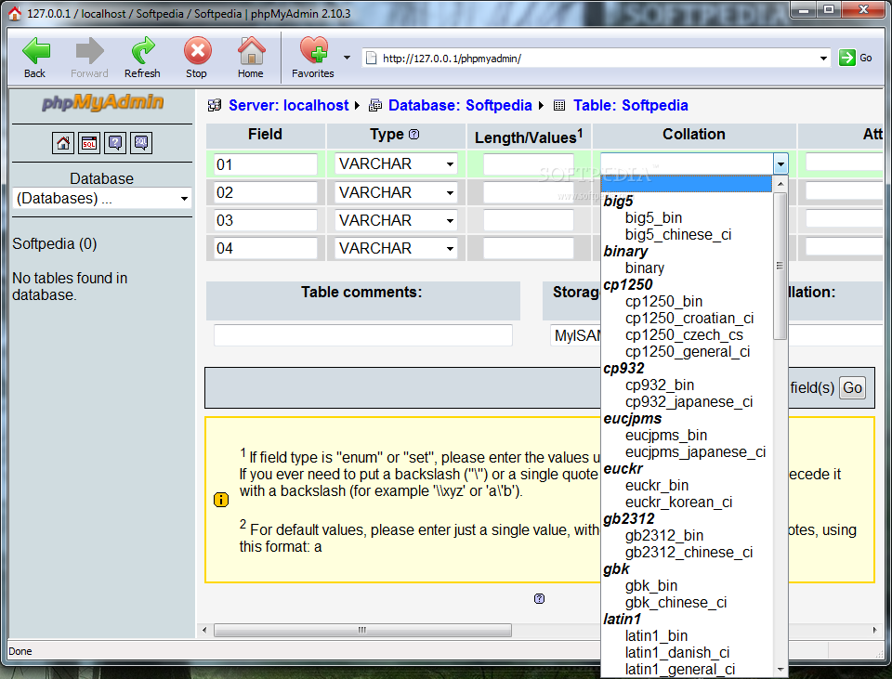Open the Type dropdown for field 02

[396, 192]
